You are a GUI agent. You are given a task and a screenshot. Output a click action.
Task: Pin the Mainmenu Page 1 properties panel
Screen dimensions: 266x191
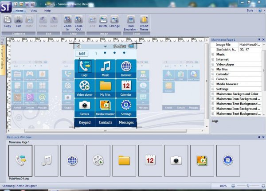tap(259, 39)
